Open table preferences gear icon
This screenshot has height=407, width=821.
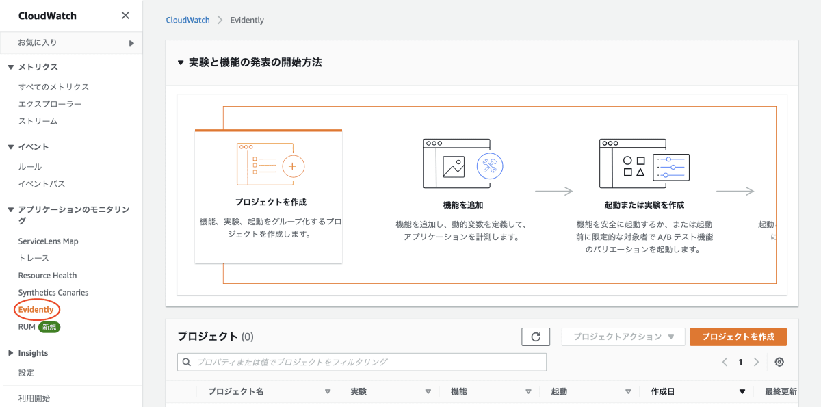pyautogui.click(x=779, y=363)
